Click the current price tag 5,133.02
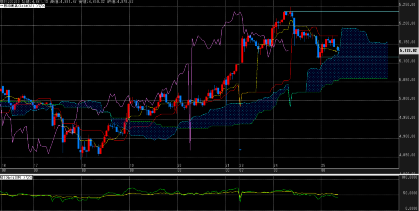 click(x=408, y=51)
